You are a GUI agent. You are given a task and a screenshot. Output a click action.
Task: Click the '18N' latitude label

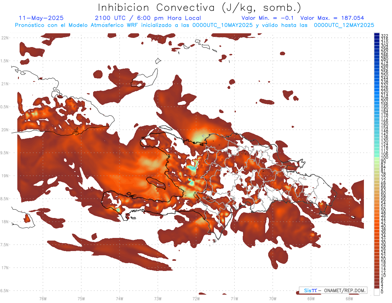pos(5,222)
